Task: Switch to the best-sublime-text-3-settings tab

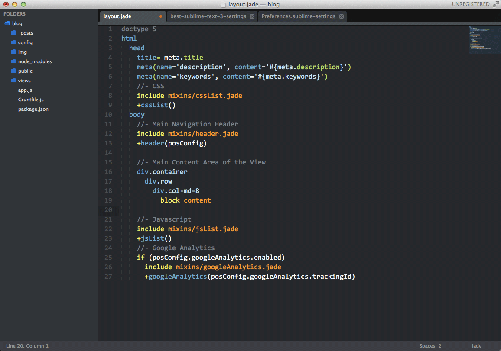Action: click(x=208, y=16)
